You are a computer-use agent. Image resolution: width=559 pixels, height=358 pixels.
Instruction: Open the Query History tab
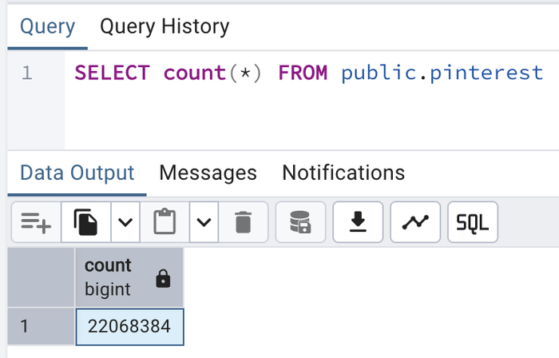coord(165,26)
